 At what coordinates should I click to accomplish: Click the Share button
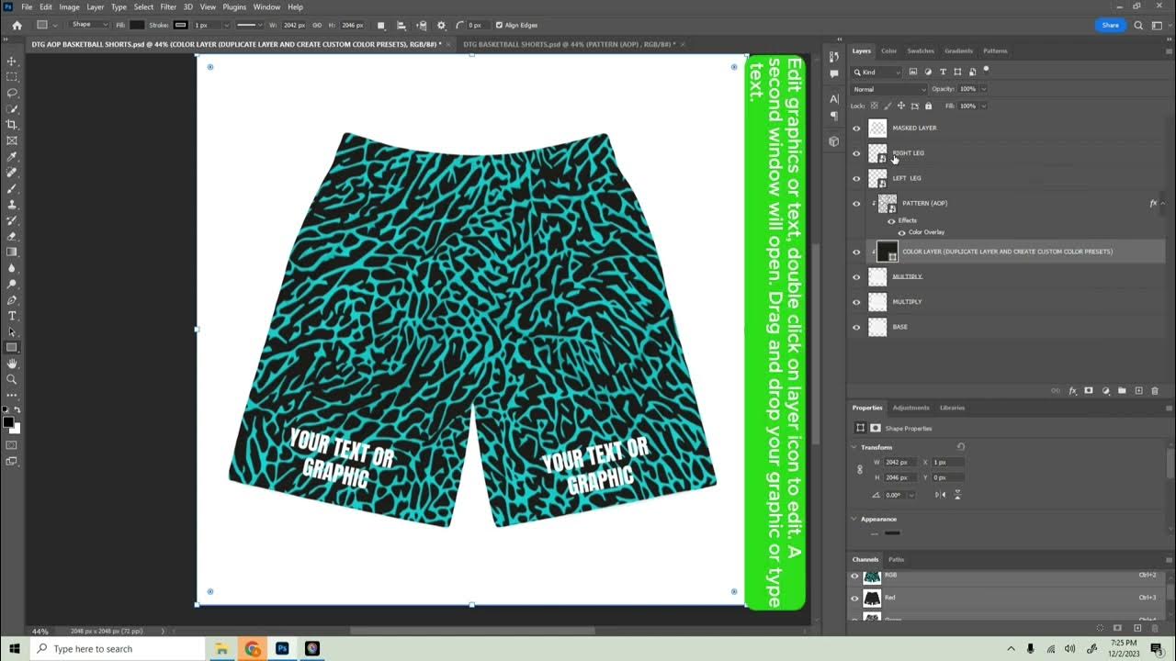1110,25
